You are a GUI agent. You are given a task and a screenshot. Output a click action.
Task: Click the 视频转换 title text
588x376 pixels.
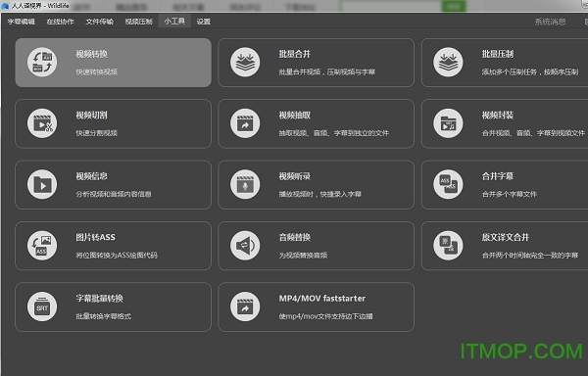click(91, 54)
